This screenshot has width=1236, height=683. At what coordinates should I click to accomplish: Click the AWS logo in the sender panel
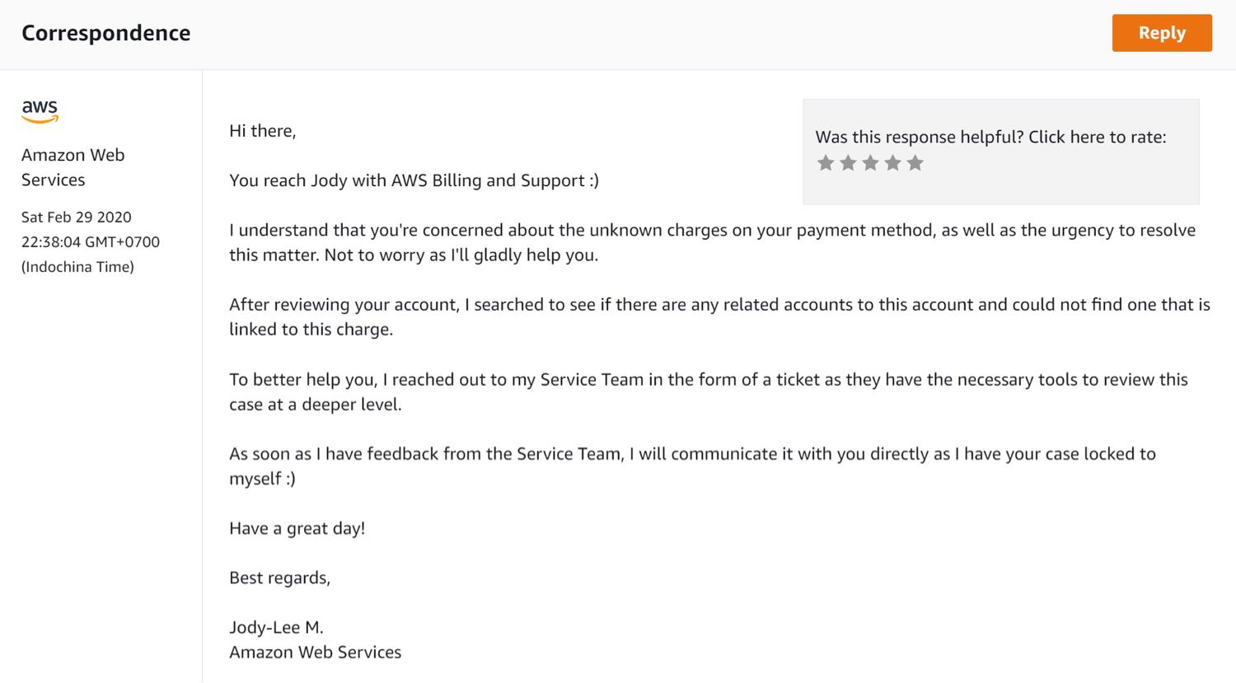pyautogui.click(x=40, y=111)
